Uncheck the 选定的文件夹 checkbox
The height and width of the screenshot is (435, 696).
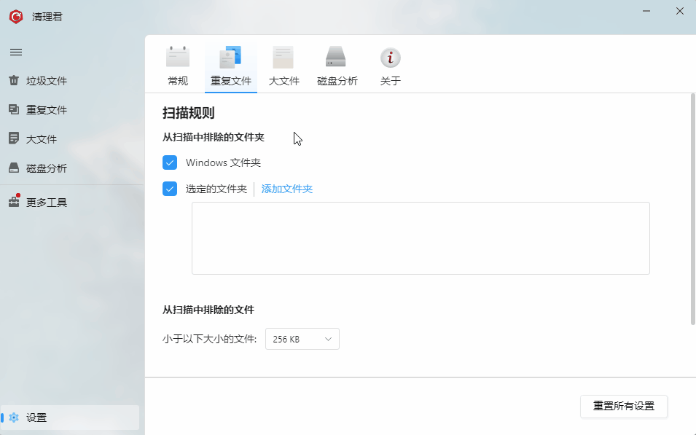(170, 189)
